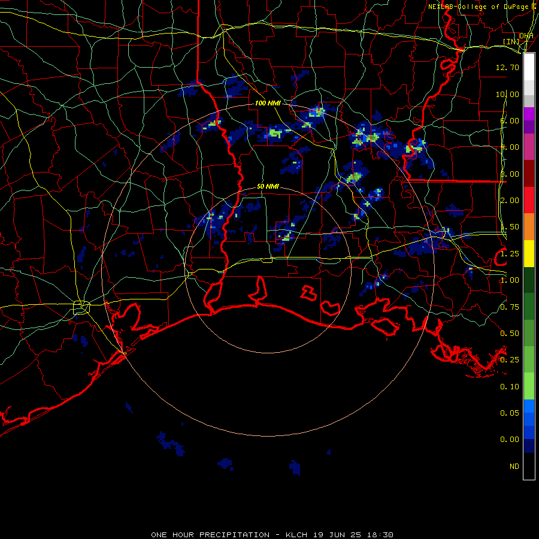Image resolution: width=539 pixels, height=539 pixels.
Task: Click the 0.00 legend value
Action: [x=510, y=440]
